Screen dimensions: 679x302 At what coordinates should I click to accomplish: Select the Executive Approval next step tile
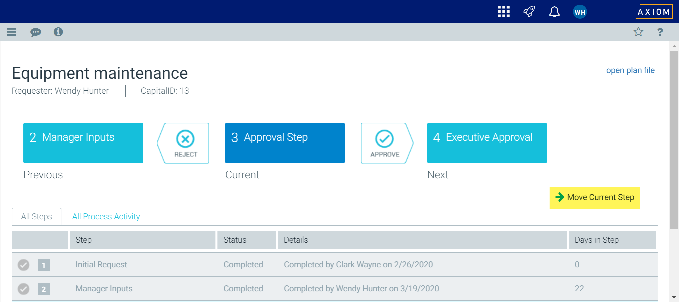[487, 143]
